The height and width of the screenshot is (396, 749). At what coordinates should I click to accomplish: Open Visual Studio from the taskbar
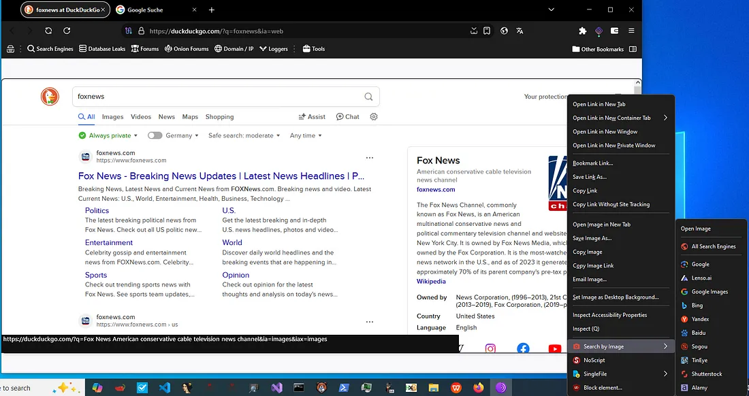tap(276, 387)
